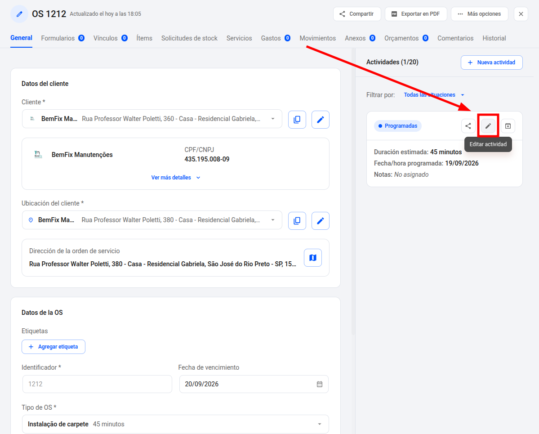Open the Historial tab
The height and width of the screenshot is (434, 539).
494,38
